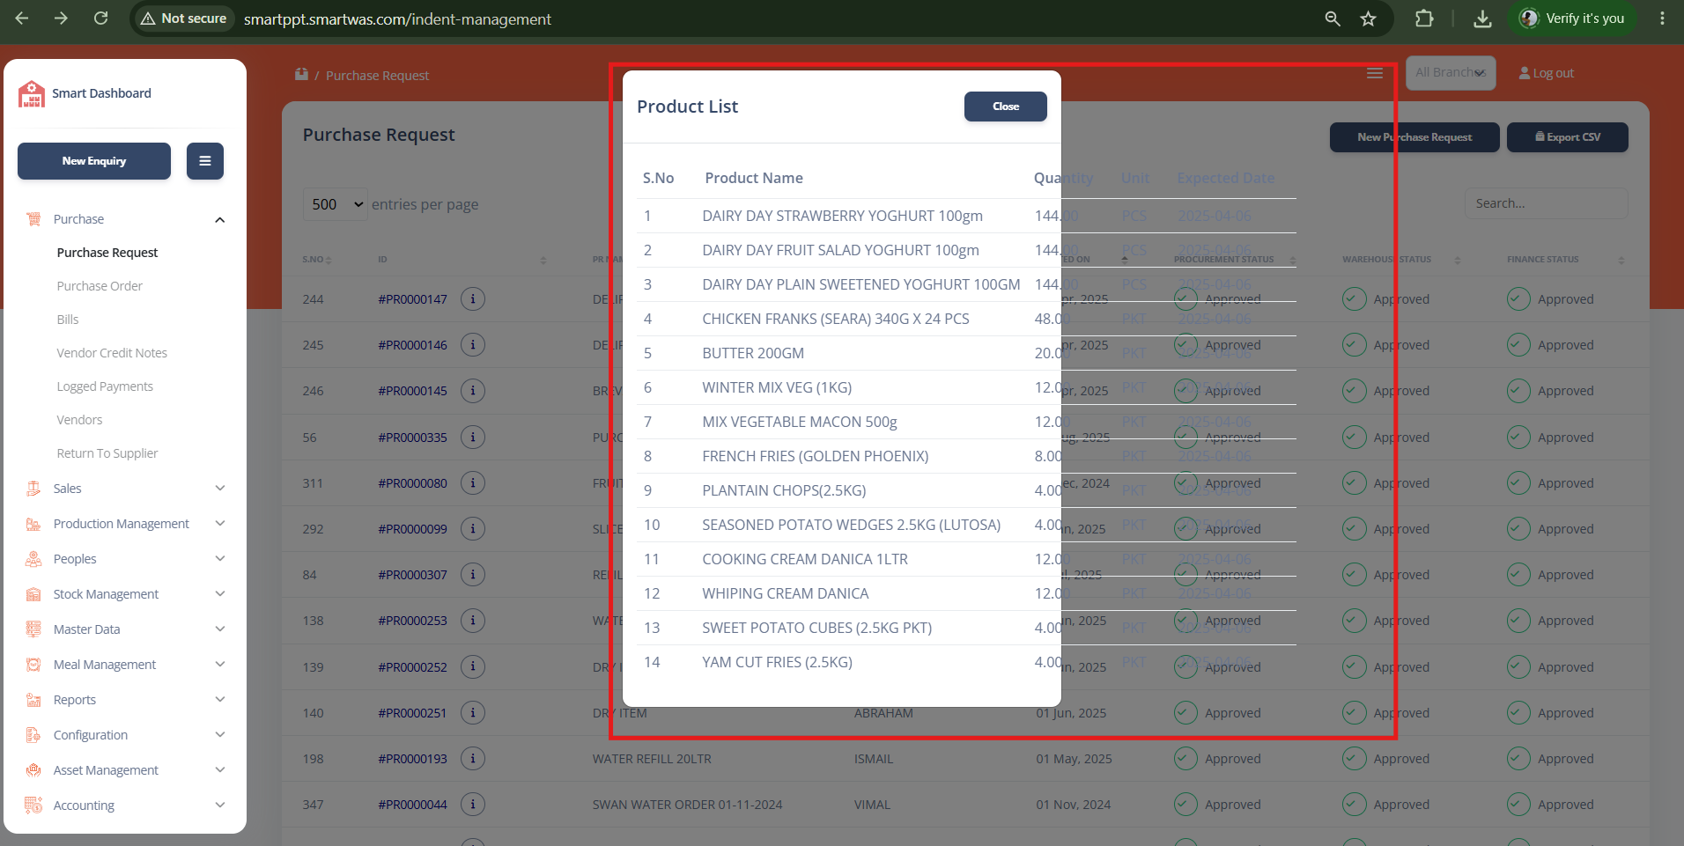Open Return To Supplier submenu item
This screenshot has width=1684, height=846.
click(x=107, y=453)
